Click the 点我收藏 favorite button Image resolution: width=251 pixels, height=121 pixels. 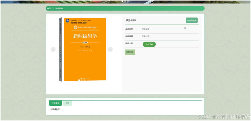[x=192, y=20]
